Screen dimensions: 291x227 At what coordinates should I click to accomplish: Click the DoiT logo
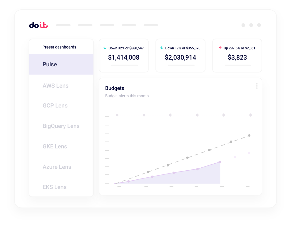coord(38,25)
